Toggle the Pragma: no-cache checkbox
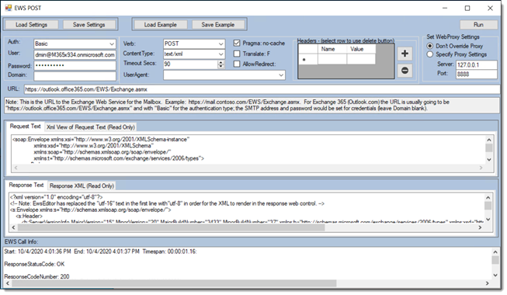Screen dimensions: 507x295 click(237, 43)
